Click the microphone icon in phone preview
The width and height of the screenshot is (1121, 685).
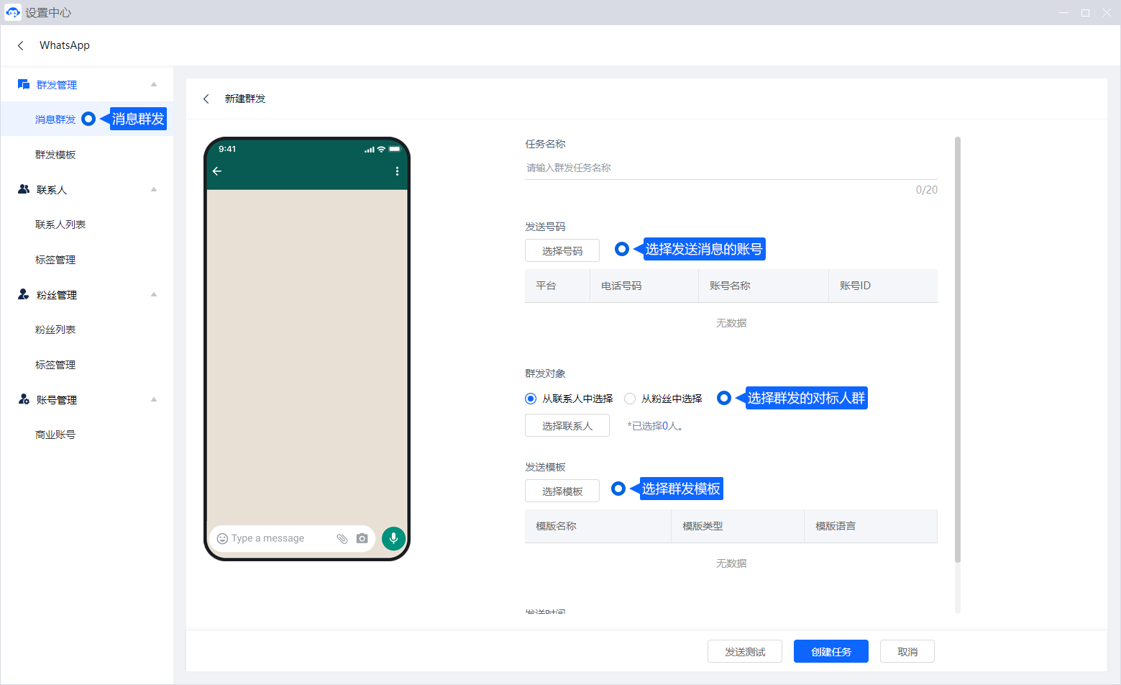point(393,538)
